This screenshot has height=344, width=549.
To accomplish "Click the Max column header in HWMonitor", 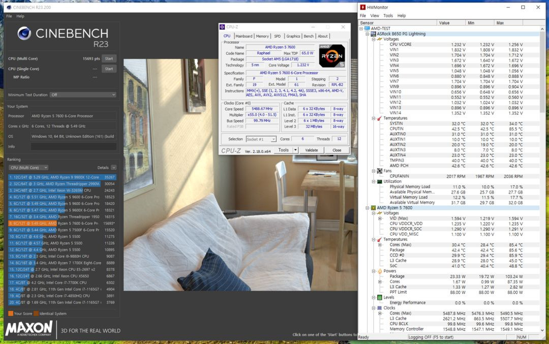I will click(x=508, y=23).
